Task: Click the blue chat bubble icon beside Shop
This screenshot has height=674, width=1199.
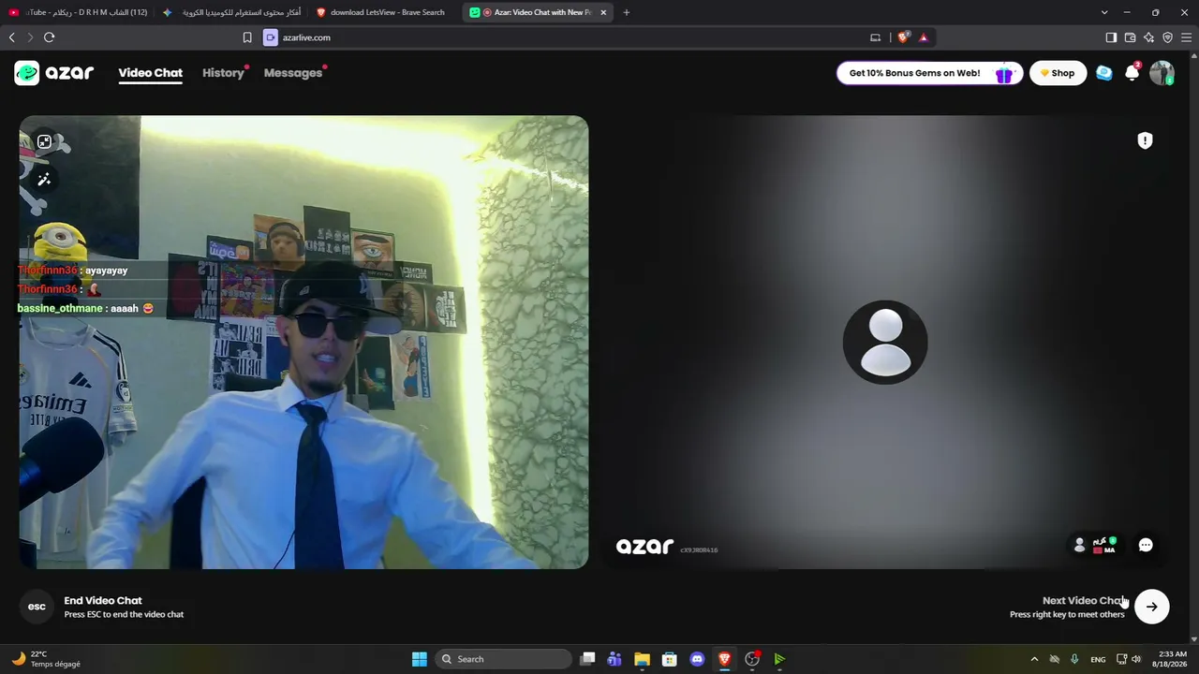Action: (1104, 73)
